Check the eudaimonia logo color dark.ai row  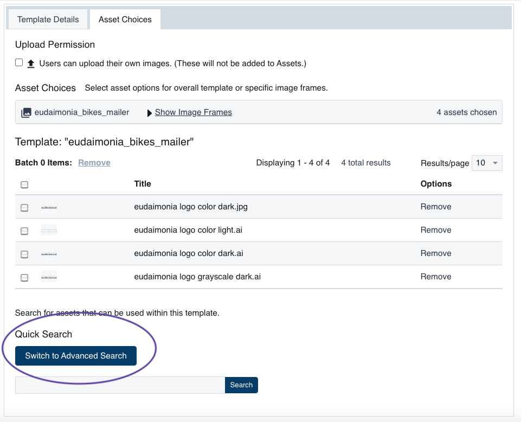[x=24, y=254]
